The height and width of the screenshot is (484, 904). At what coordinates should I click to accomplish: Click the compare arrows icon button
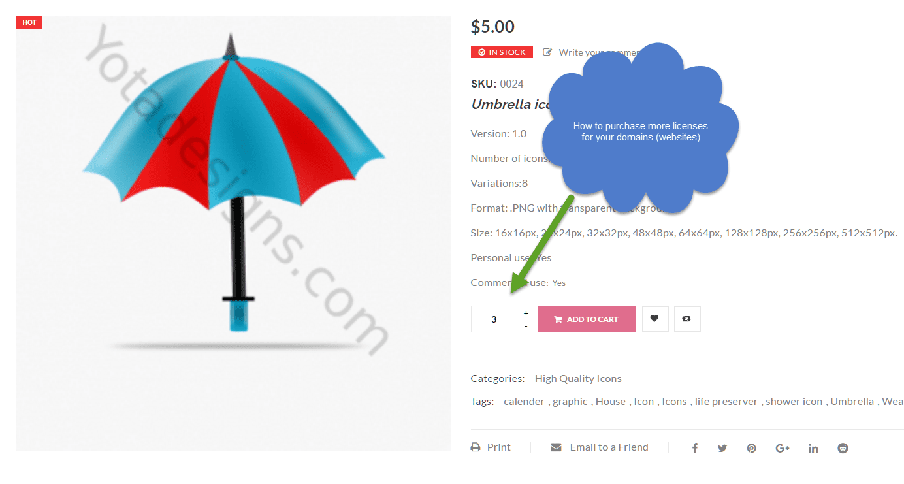pos(687,319)
